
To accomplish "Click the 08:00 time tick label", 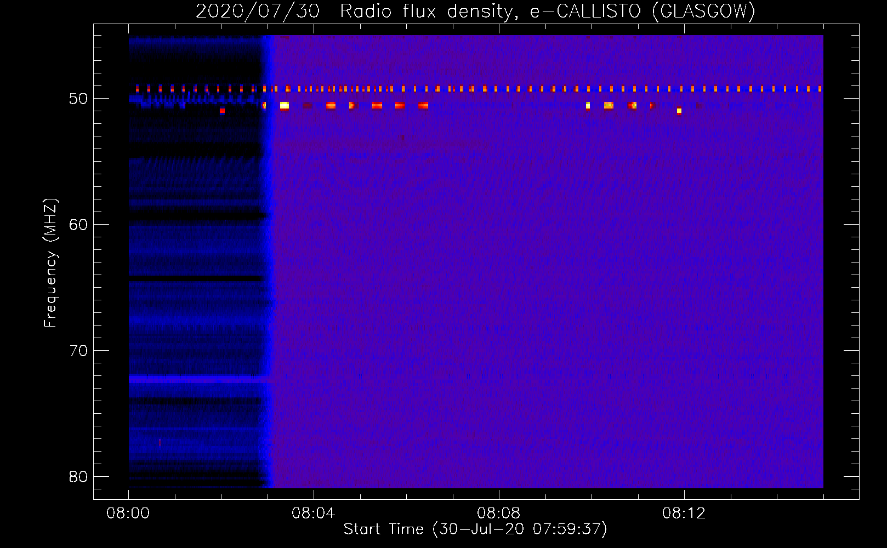I will tap(128, 513).
